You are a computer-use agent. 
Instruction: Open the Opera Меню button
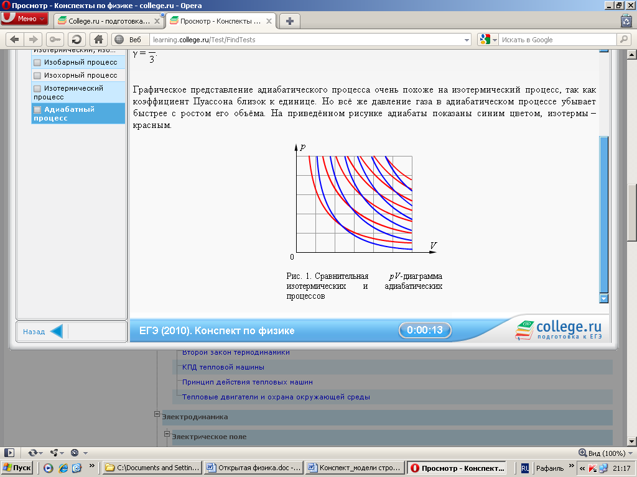[x=24, y=19]
